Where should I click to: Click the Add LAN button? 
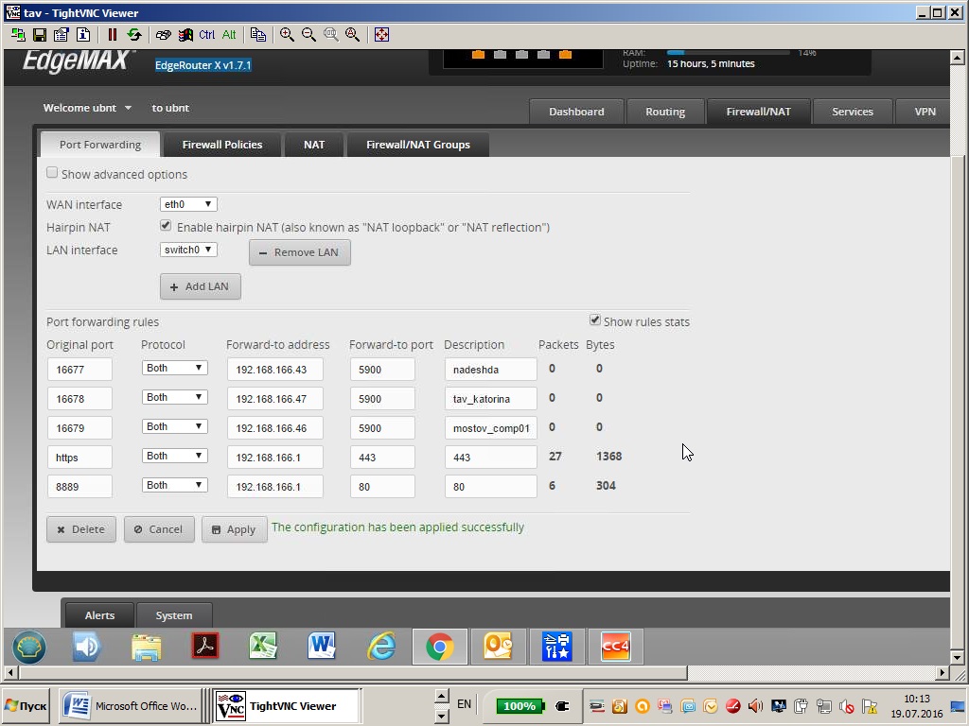[x=201, y=286]
